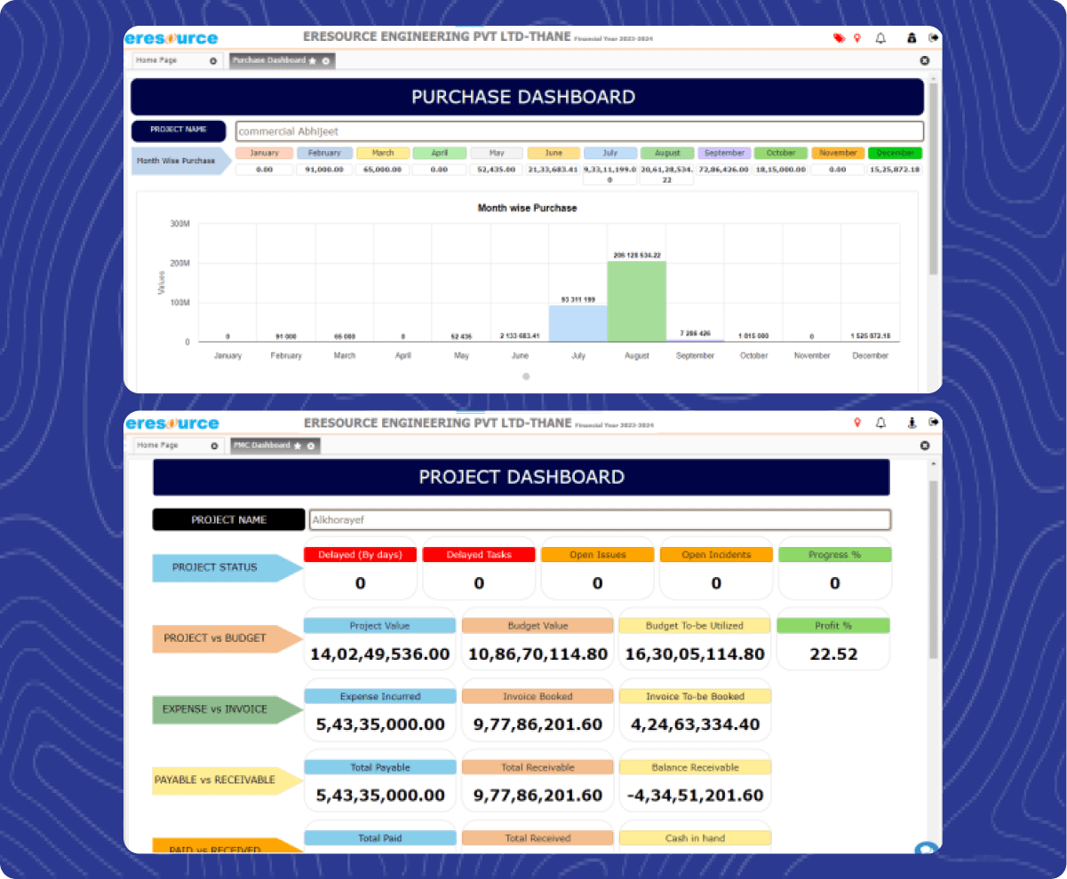Close all tabs using far-right X in Purchase window
The width and height of the screenshot is (1067, 879).
click(x=924, y=60)
